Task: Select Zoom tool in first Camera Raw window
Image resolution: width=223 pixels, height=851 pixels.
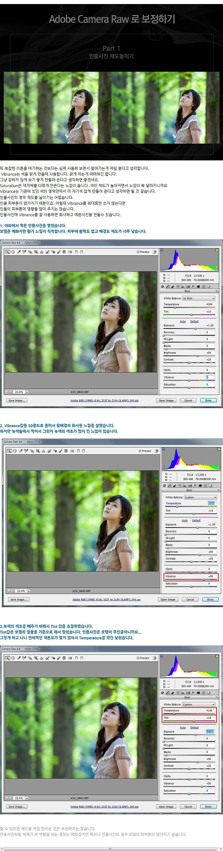Action: [x=7, y=252]
